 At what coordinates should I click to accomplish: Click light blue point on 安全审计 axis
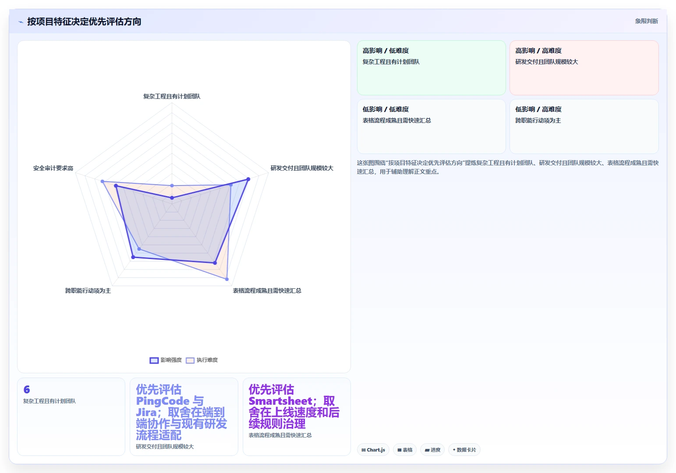pos(102,181)
